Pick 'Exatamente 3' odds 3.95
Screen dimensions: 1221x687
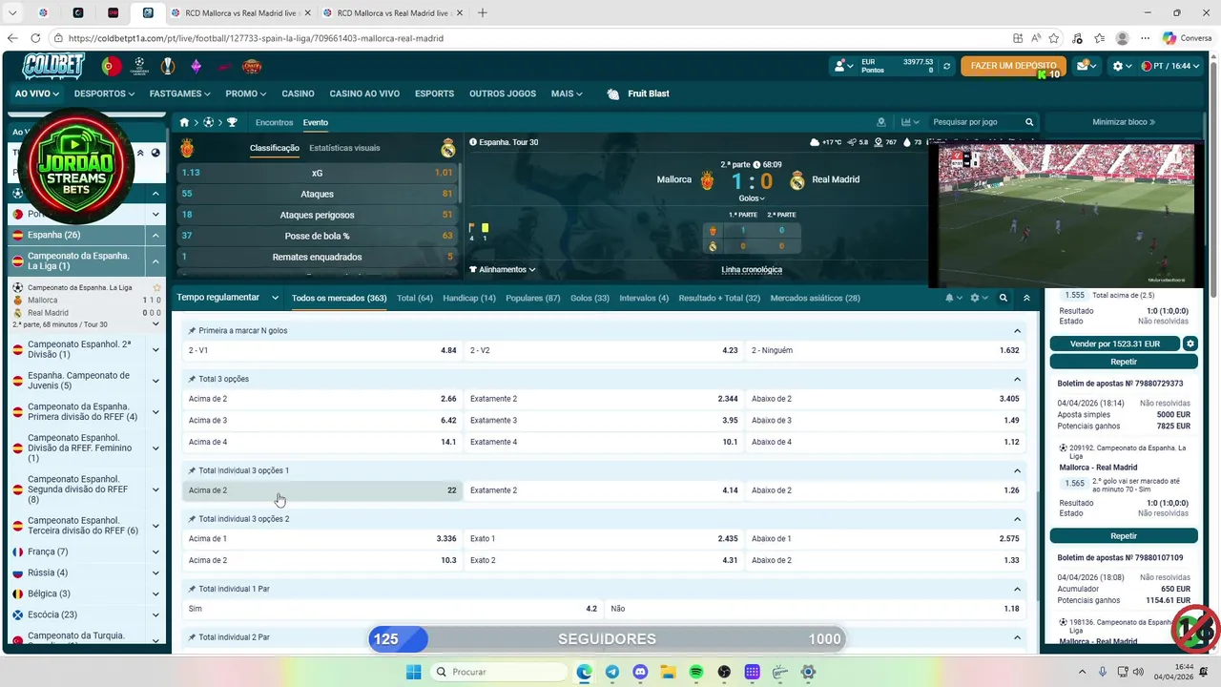[x=603, y=420]
